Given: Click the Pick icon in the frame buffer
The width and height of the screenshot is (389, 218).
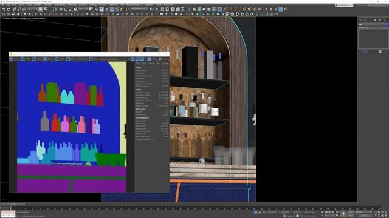Looking at the screenshot, I should tap(91, 59).
